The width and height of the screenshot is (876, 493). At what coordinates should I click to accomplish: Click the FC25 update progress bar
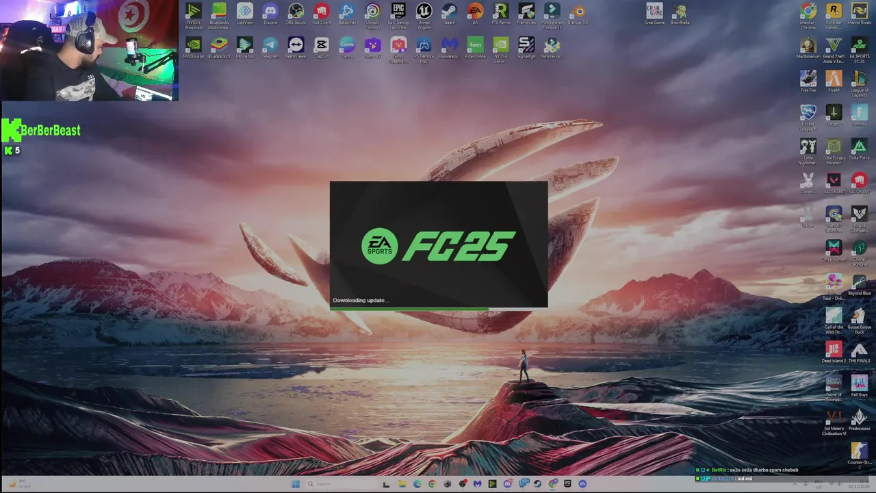[x=439, y=308]
